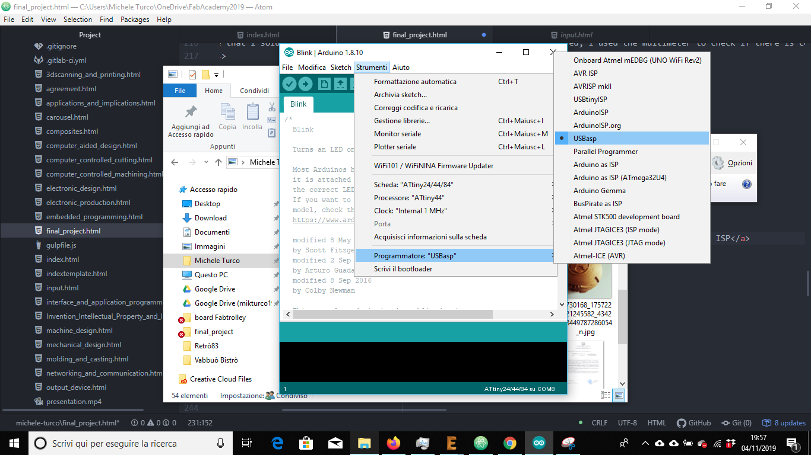This screenshot has height=455, width=811.
Task: Expand the Clock Internal 1 MHz submenu
Action: click(455, 211)
